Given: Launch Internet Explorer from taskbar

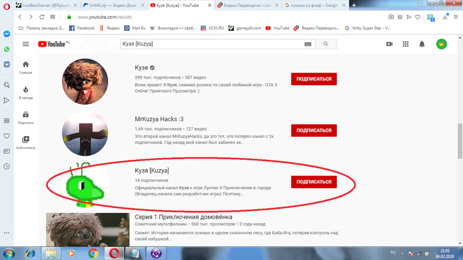Looking at the screenshot, I should 30,253.
